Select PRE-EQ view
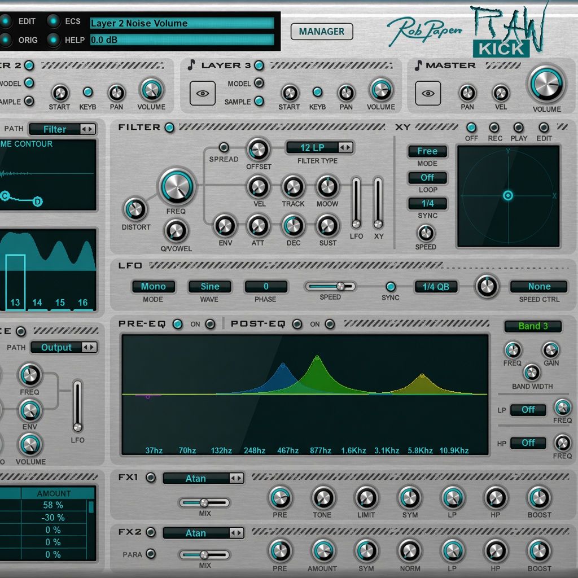The height and width of the screenshot is (578, 578). pyautogui.click(x=178, y=324)
